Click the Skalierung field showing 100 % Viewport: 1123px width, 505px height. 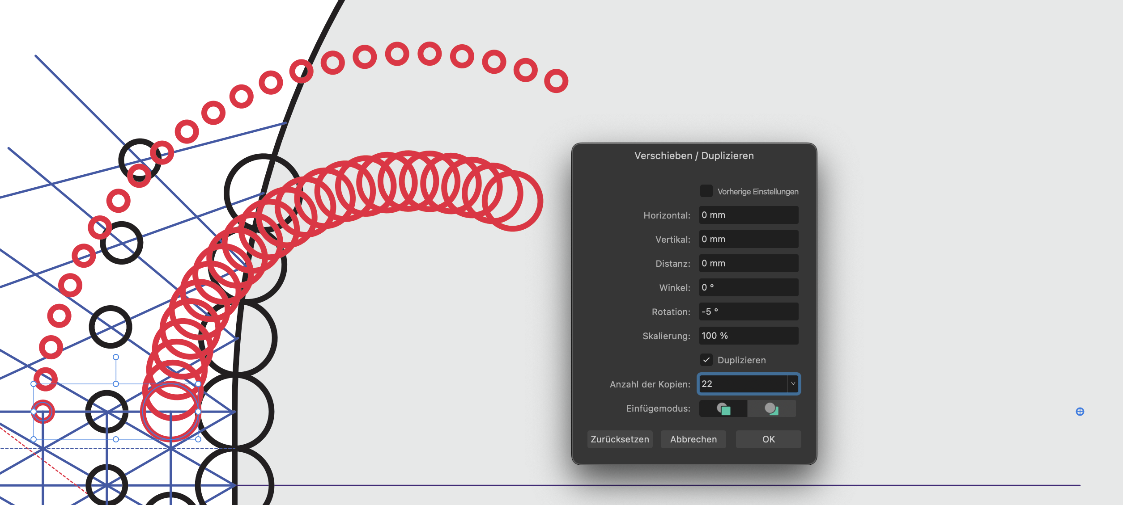[748, 336]
